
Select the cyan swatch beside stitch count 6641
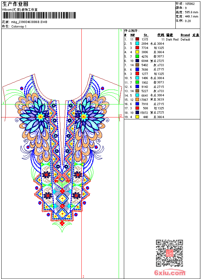pyautogui.click(x=137, y=95)
